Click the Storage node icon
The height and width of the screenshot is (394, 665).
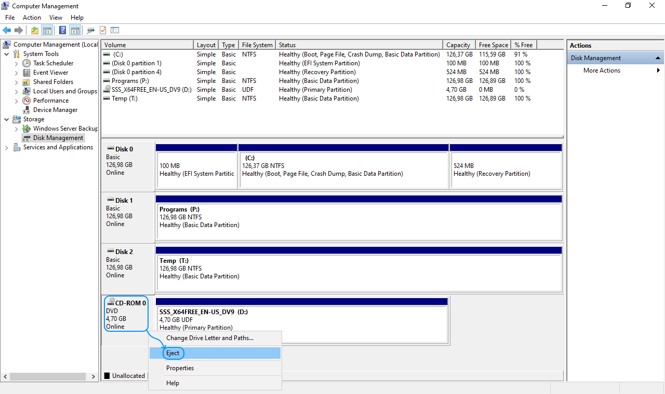pyautogui.click(x=17, y=119)
